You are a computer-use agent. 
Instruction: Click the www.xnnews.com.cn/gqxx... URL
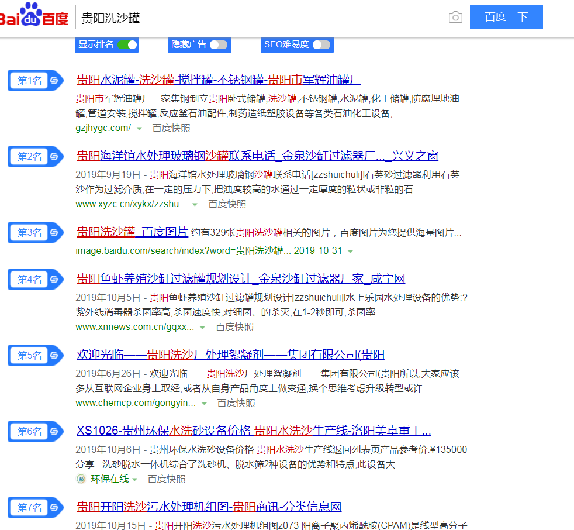(134, 327)
